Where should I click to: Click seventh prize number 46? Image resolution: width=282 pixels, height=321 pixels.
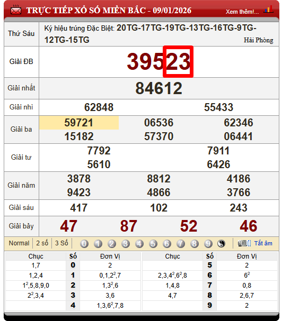point(249,226)
